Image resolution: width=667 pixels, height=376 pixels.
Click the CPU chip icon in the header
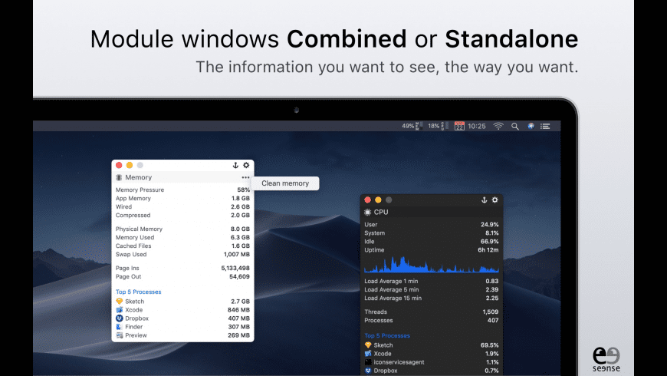point(367,212)
